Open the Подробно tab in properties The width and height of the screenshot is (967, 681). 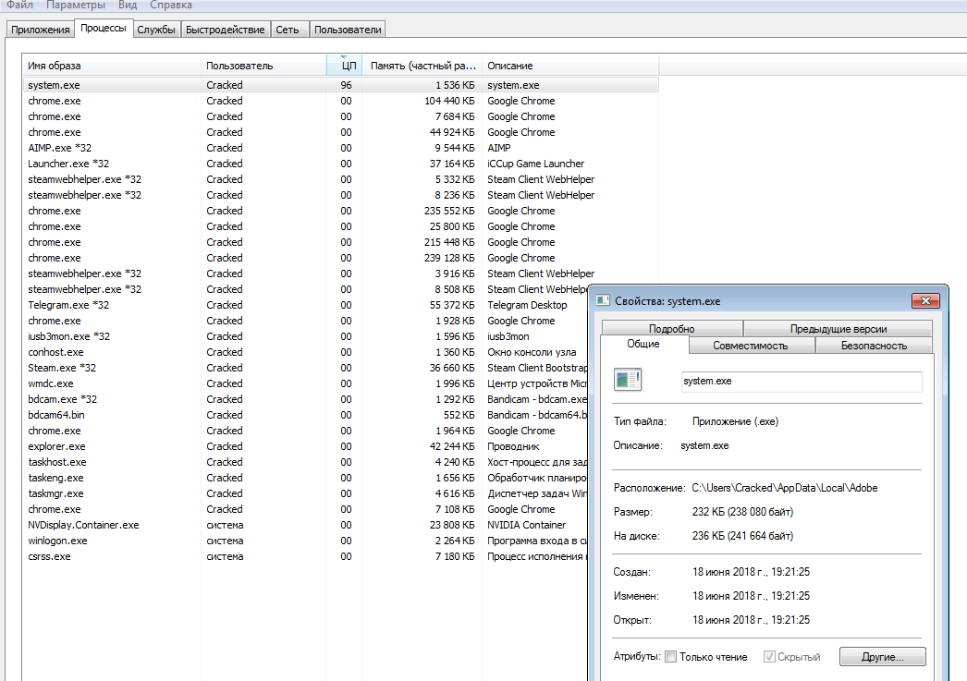(x=671, y=329)
